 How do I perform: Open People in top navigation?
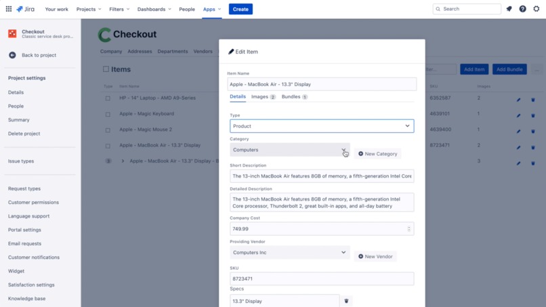(x=187, y=9)
